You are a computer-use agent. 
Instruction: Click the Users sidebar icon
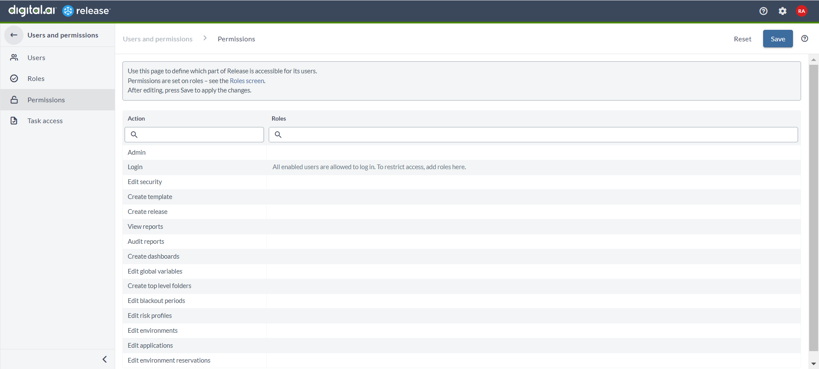tap(14, 58)
